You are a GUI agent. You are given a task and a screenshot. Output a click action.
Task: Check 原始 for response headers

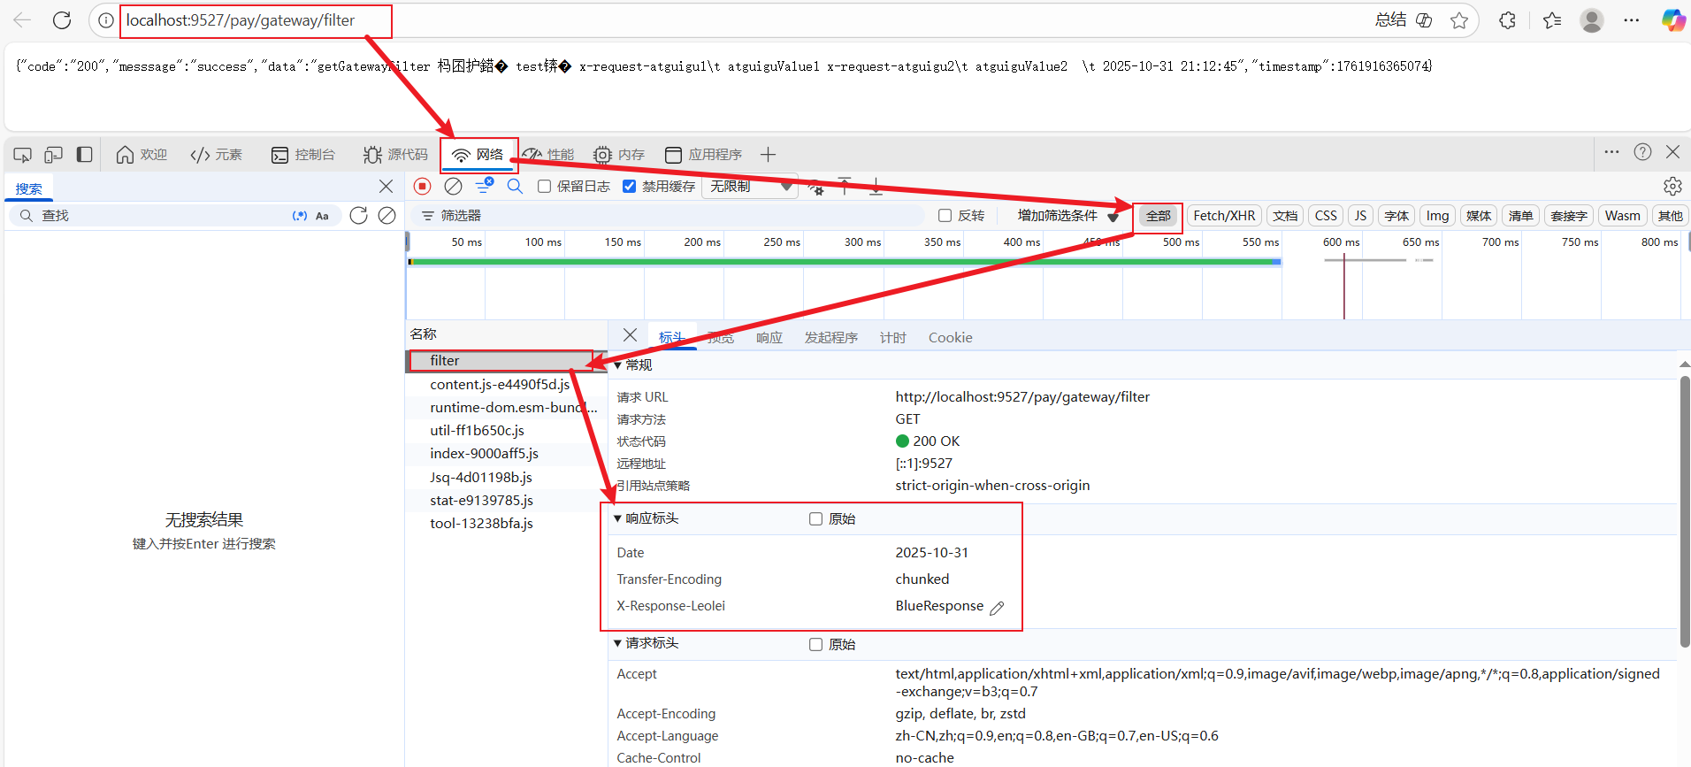pos(815,518)
